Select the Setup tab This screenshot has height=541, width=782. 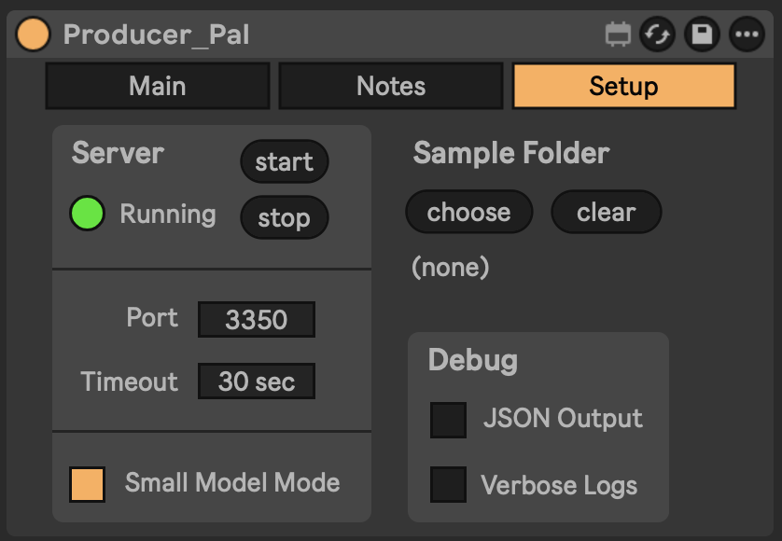point(623,86)
